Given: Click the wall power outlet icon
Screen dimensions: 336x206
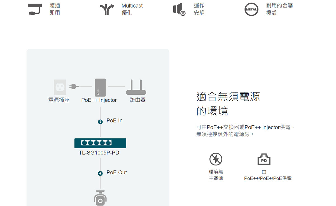Looking at the screenshot, I should (60, 87).
